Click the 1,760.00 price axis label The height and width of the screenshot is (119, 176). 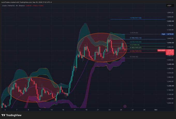tap(170, 26)
